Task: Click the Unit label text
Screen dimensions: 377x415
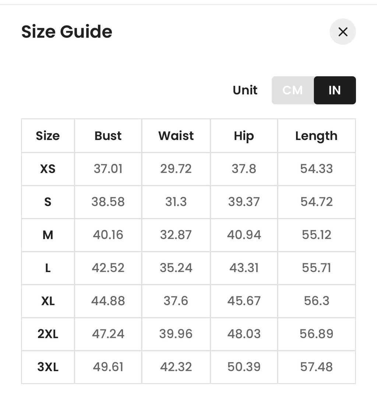Action: [x=245, y=90]
